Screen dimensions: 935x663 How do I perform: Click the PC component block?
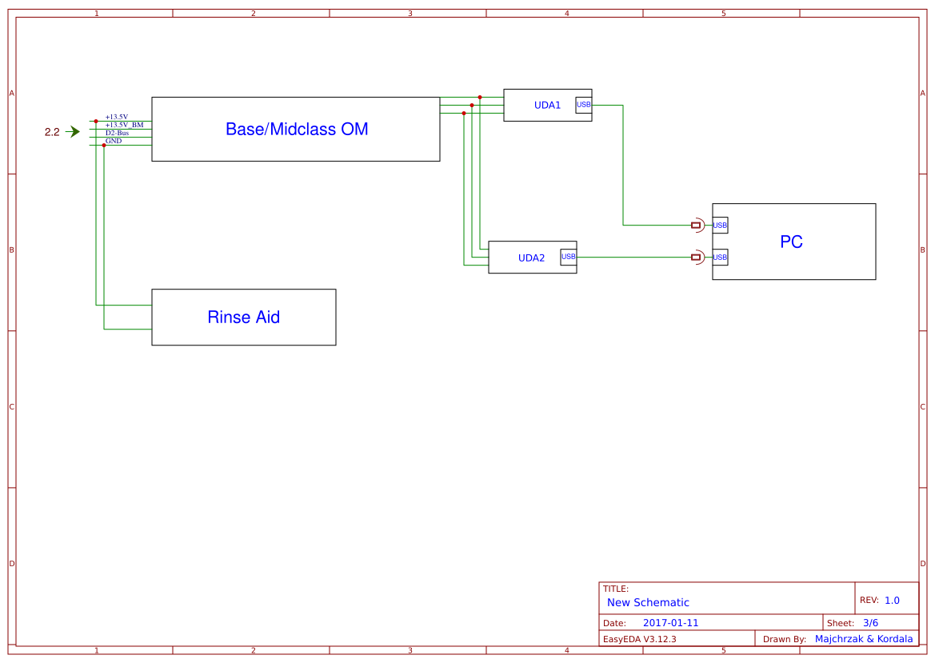coord(793,241)
